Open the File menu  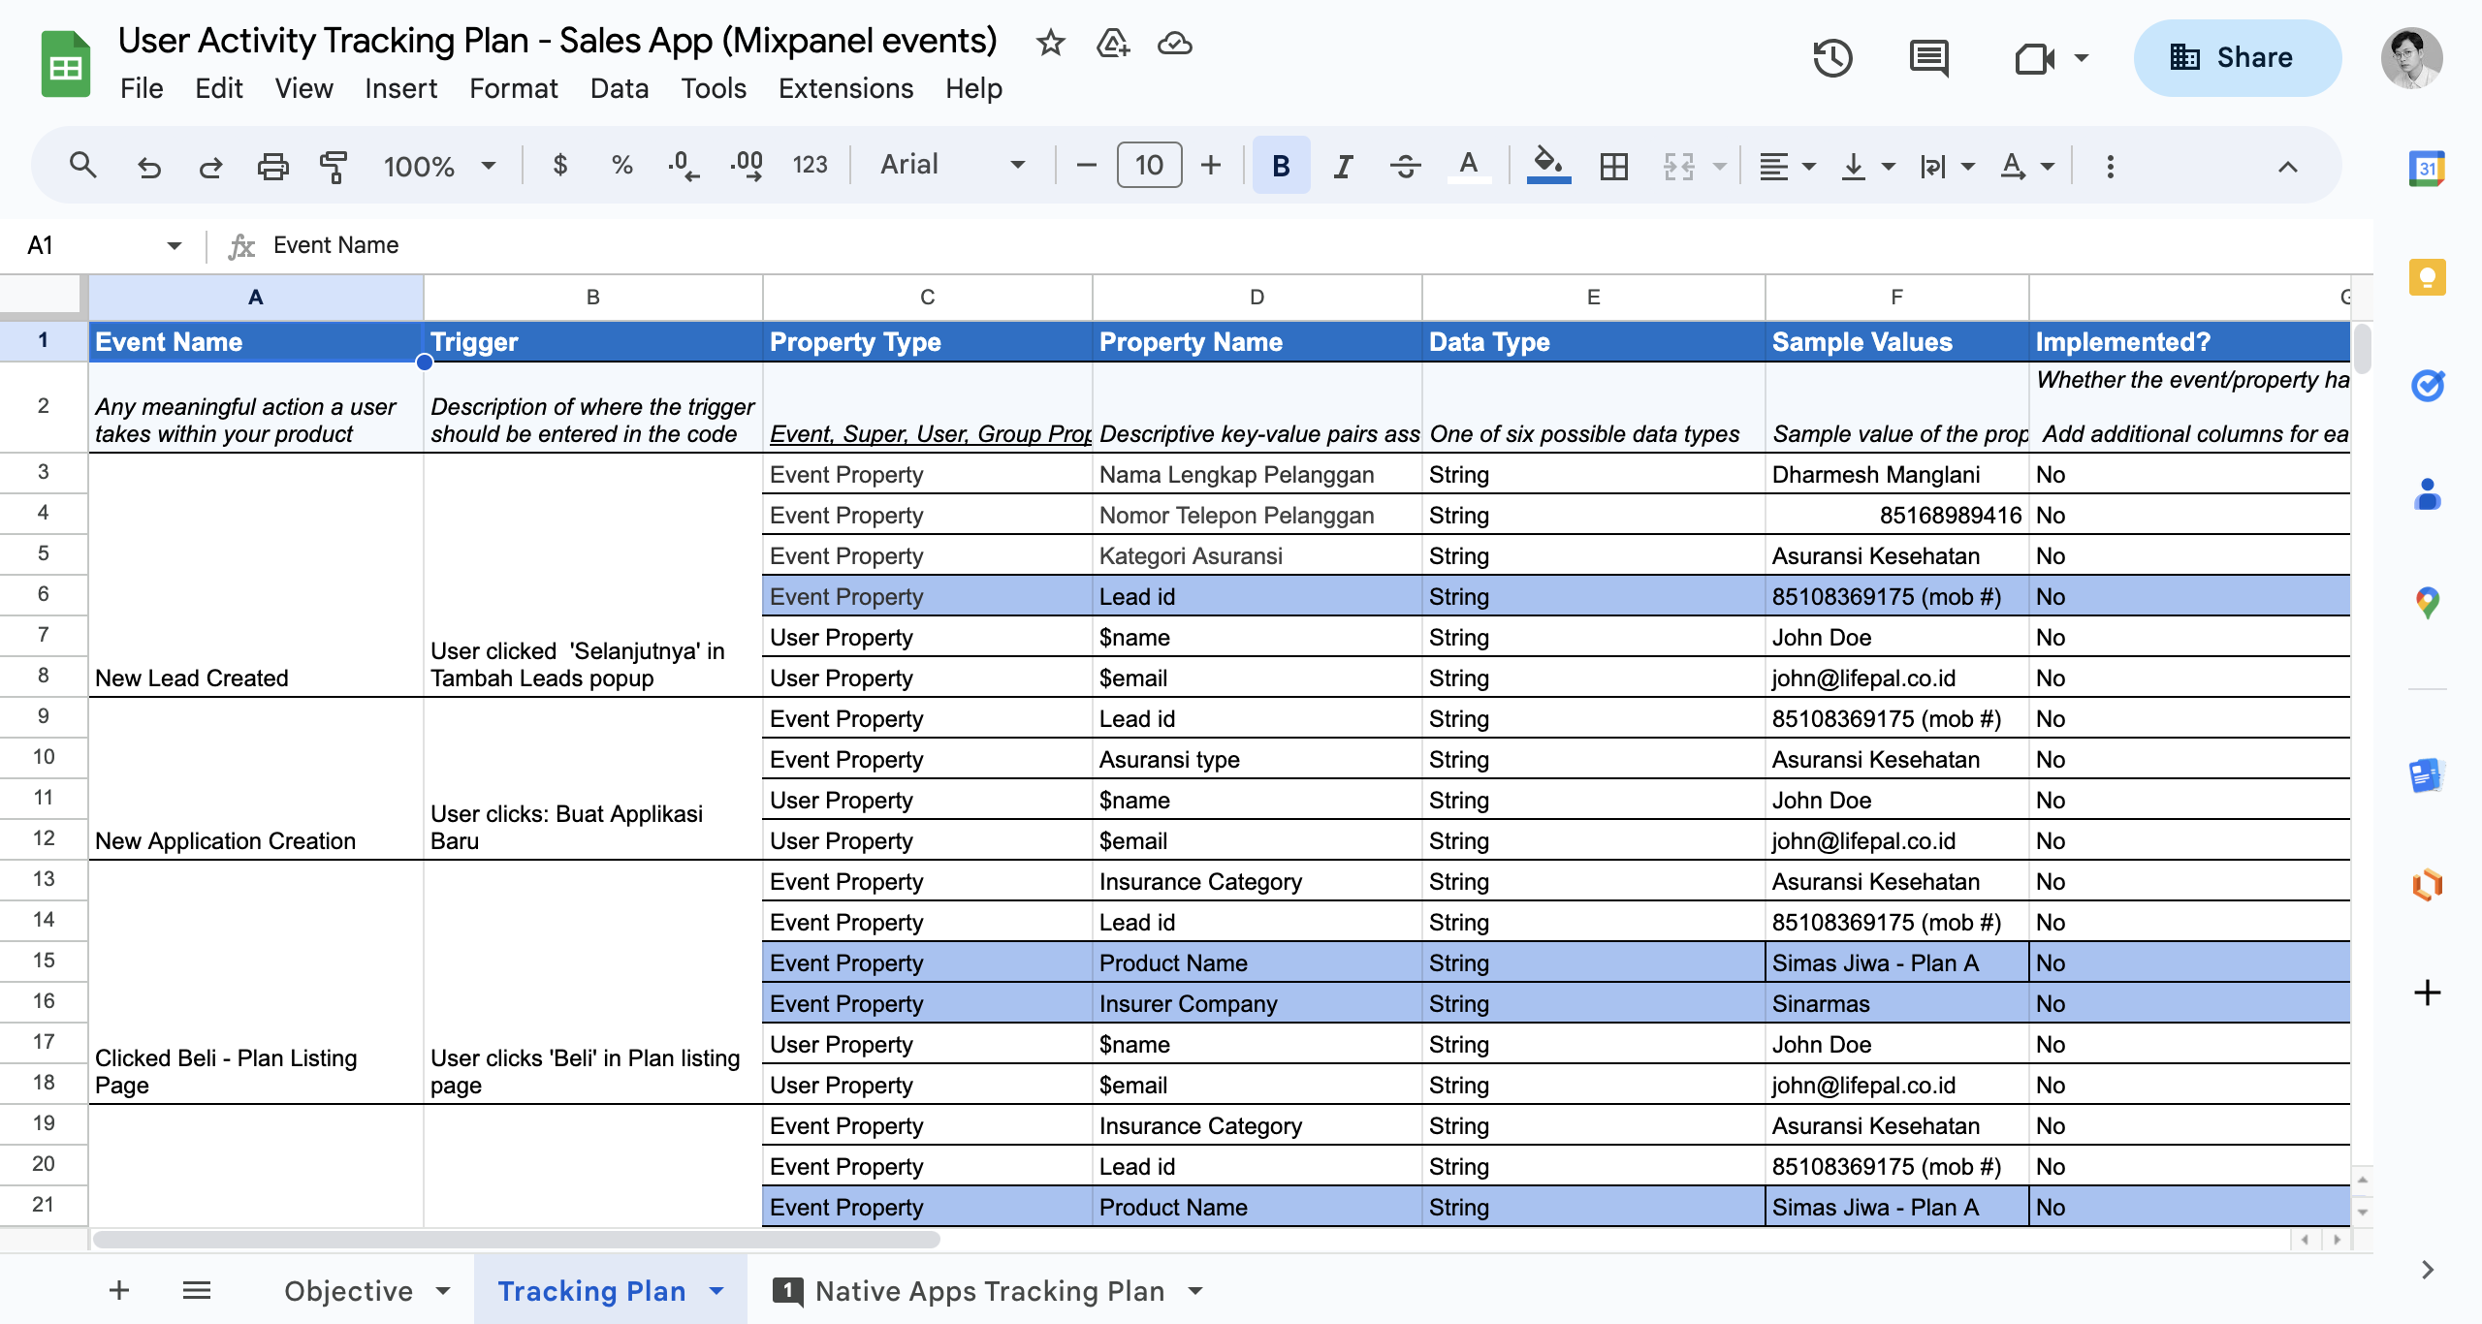click(142, 88)
